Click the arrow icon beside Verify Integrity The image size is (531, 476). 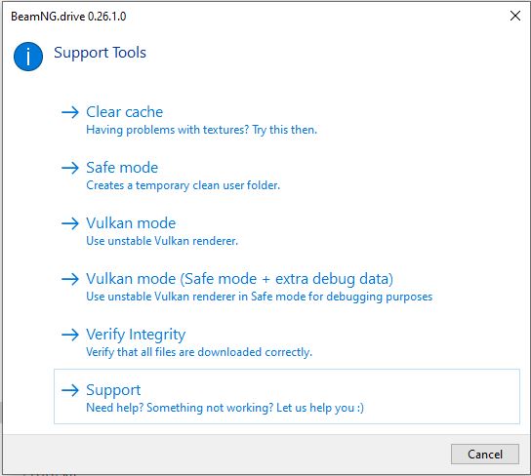click(70, 335)
